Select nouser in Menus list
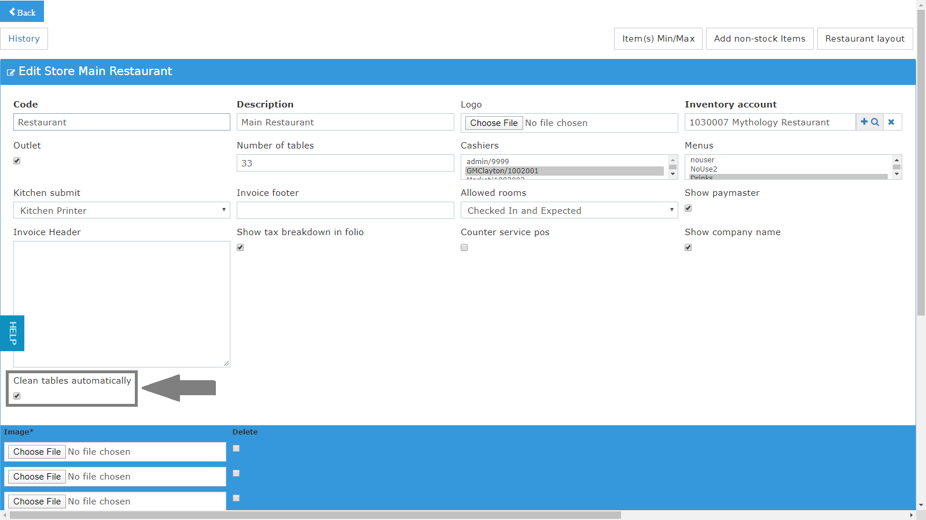 788,160
